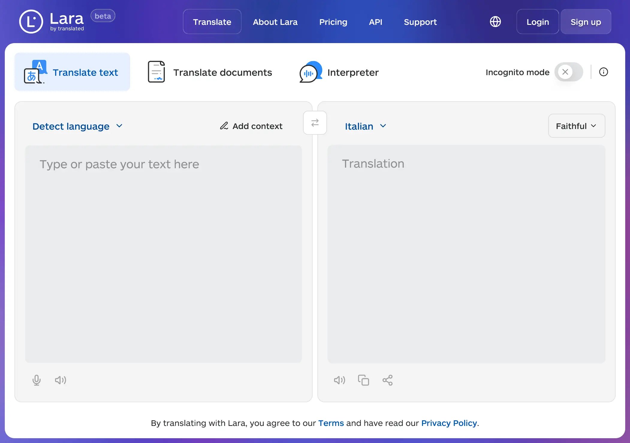This screenshot has height=443, width=630.
Task: Open the globe site language selector
Action: 495,22
